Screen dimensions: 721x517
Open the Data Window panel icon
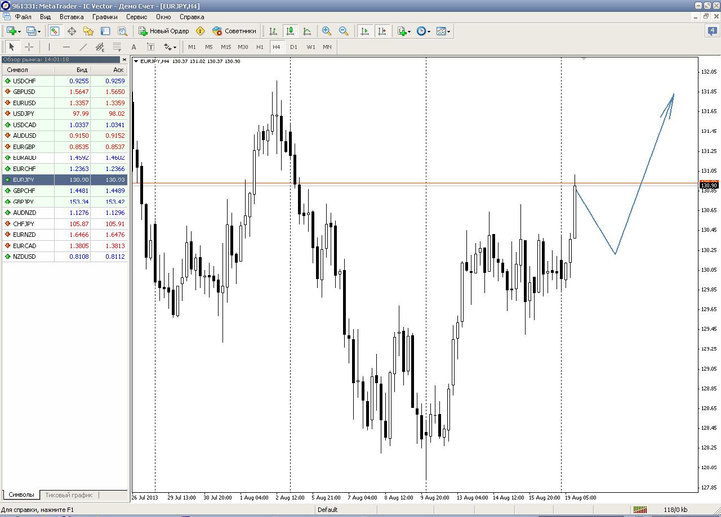tap(72, 32)
